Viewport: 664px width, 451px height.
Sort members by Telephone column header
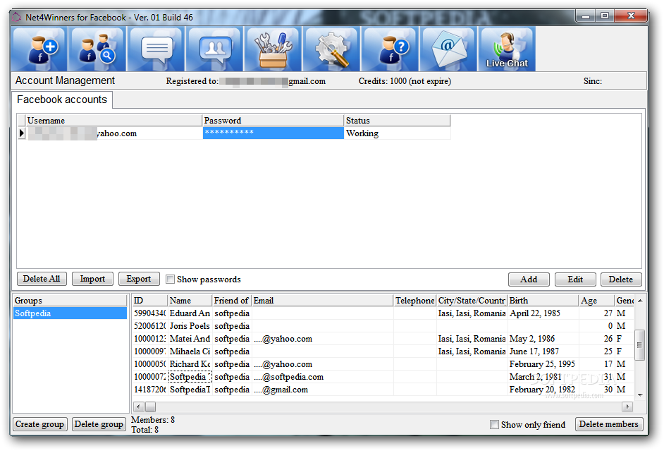tap(415, 301)
